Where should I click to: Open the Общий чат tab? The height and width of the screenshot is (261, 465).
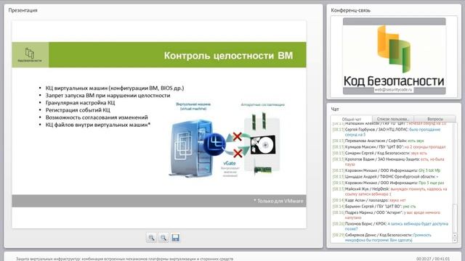352,119
